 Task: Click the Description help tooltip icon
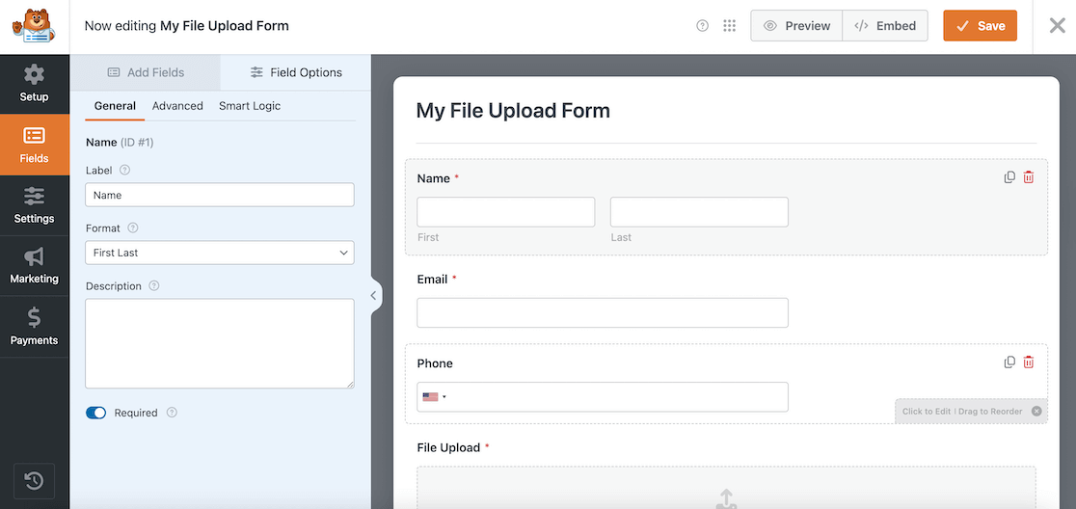tap(154, 286)
